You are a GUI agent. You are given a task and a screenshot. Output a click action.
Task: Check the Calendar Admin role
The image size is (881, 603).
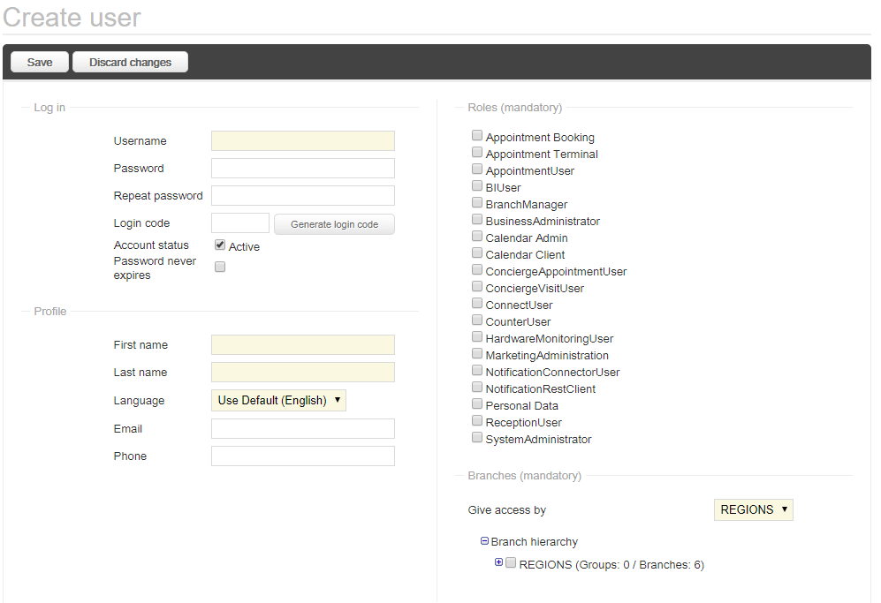click(x=477, y=237)
